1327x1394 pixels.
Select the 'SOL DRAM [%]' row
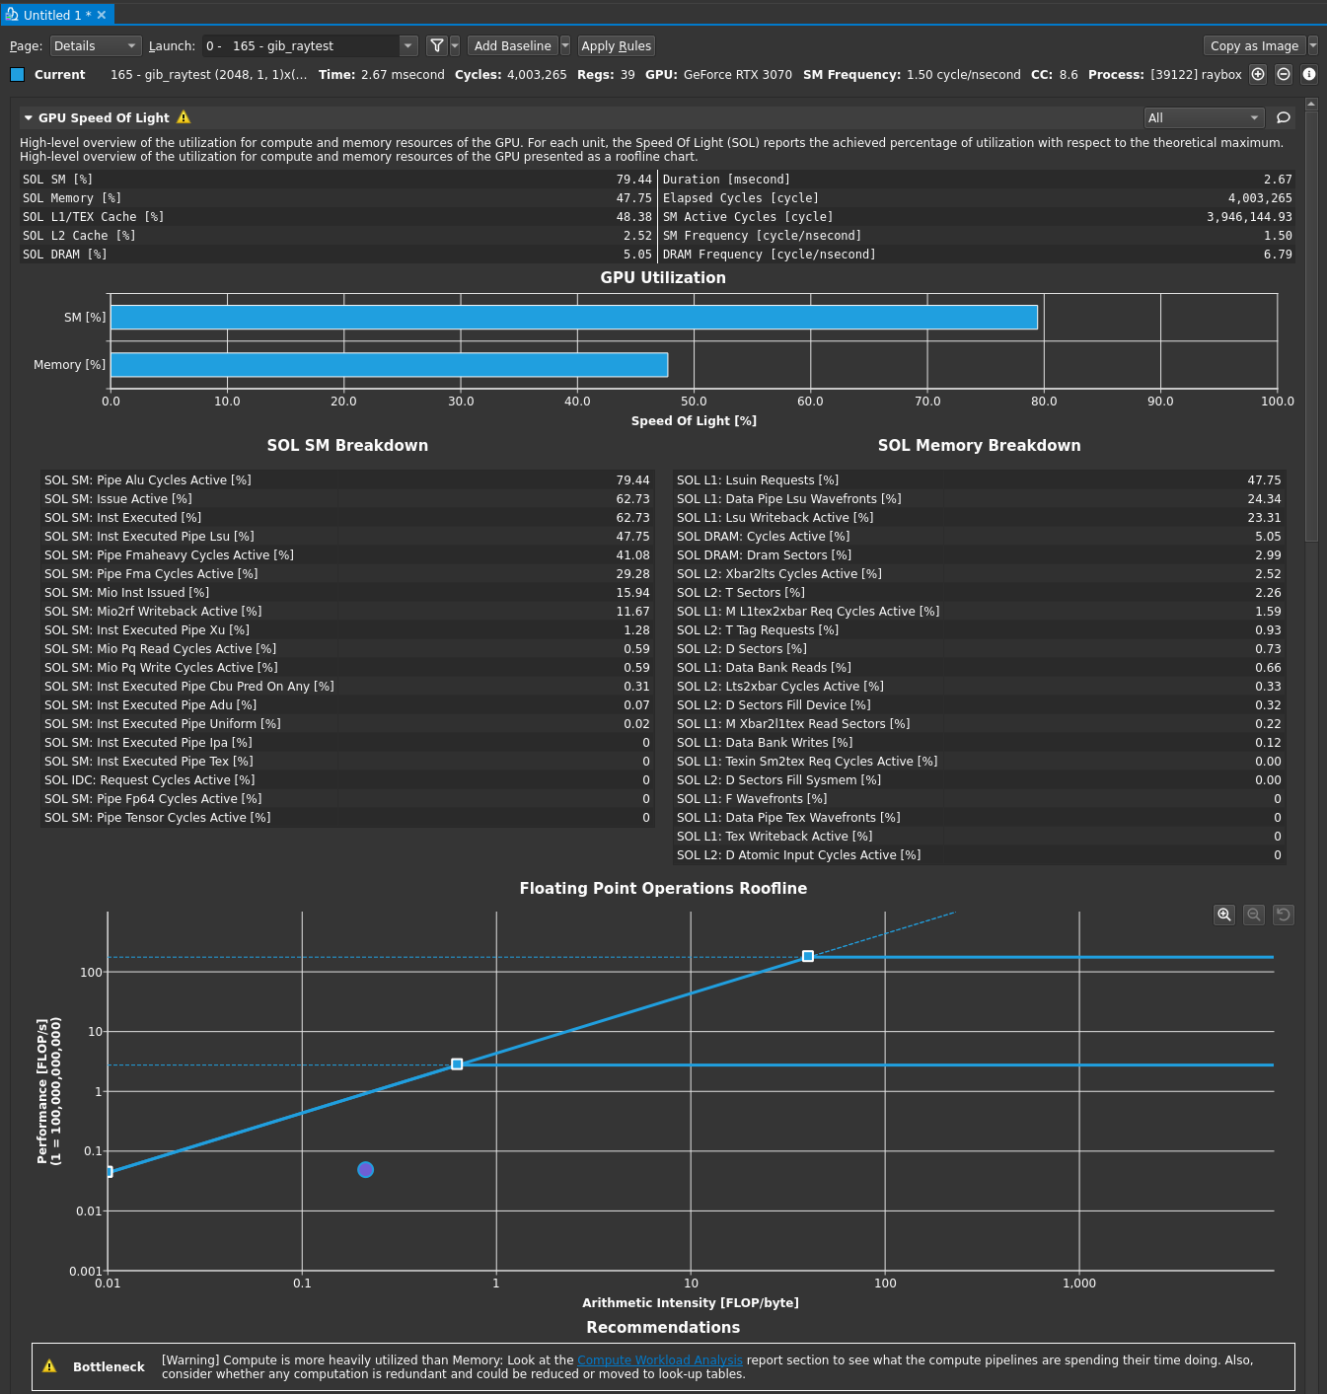point(338,255)
